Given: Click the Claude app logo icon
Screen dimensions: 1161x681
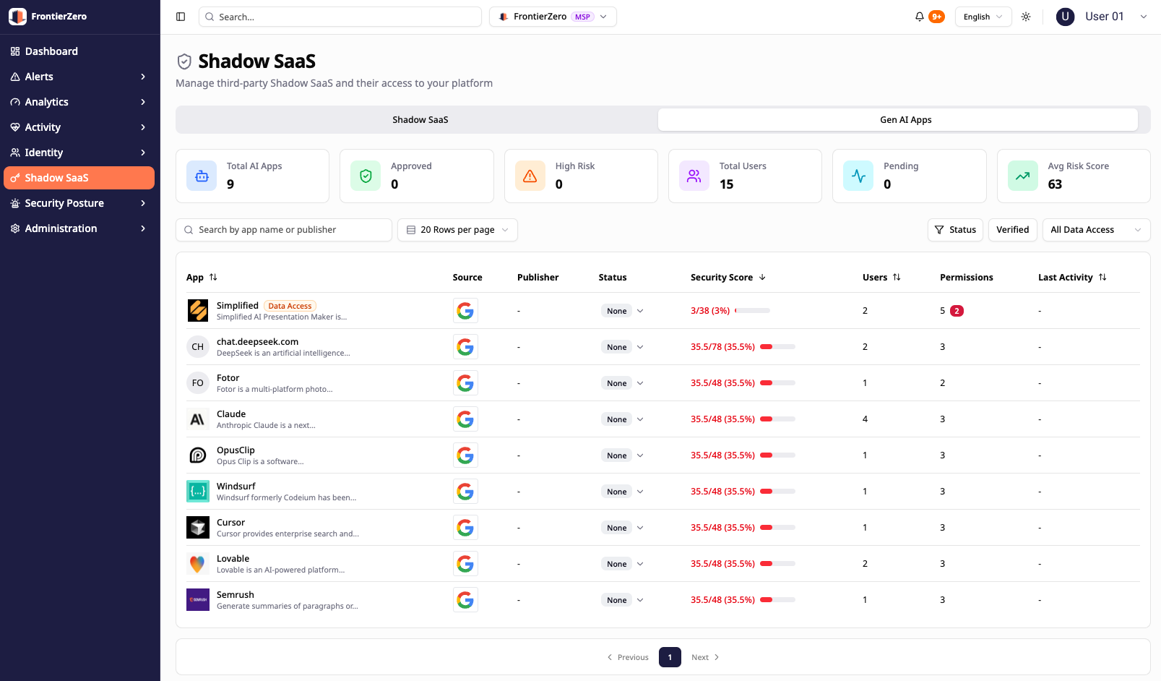Looking at the screenshot, I should click(197, 419).
